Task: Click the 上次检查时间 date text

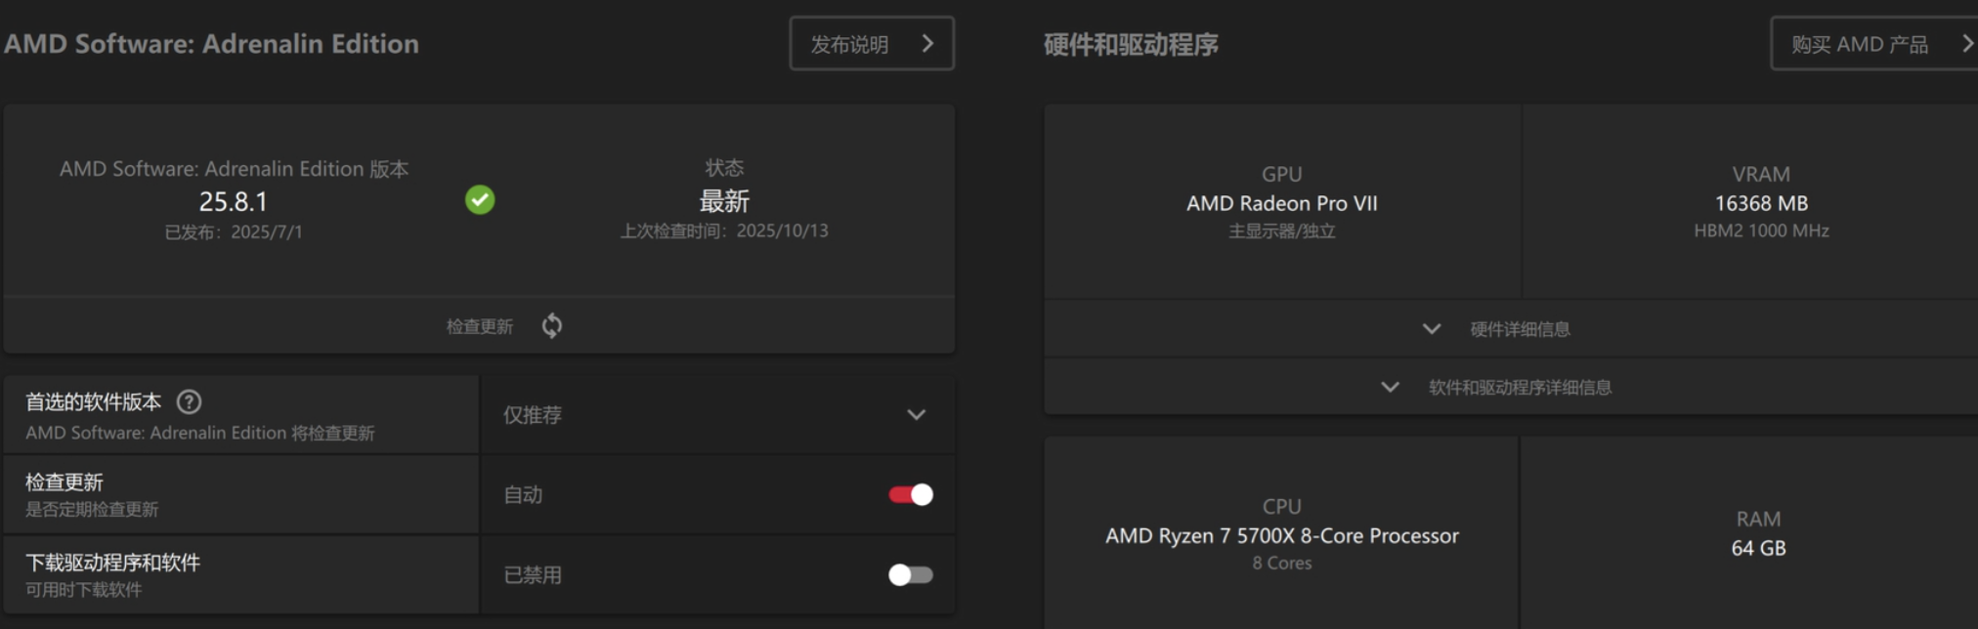Action: coord(724,231)
